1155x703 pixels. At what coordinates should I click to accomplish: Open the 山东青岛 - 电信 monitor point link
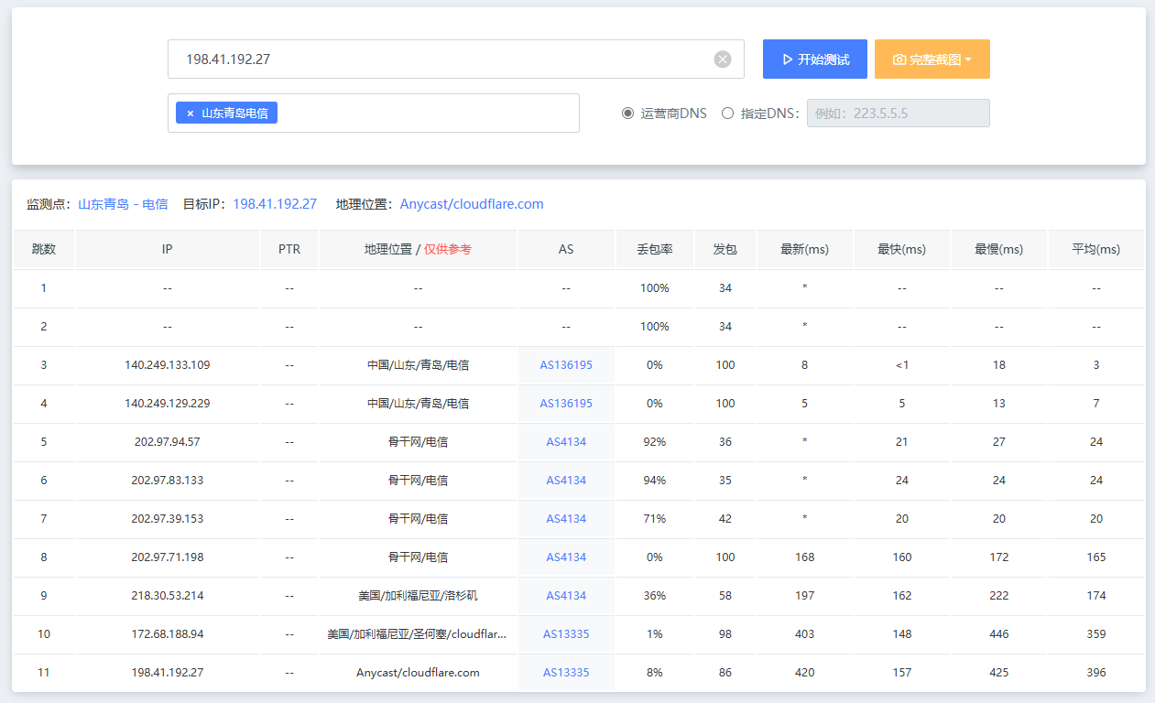pyautogui.click(x=123, y=204)
